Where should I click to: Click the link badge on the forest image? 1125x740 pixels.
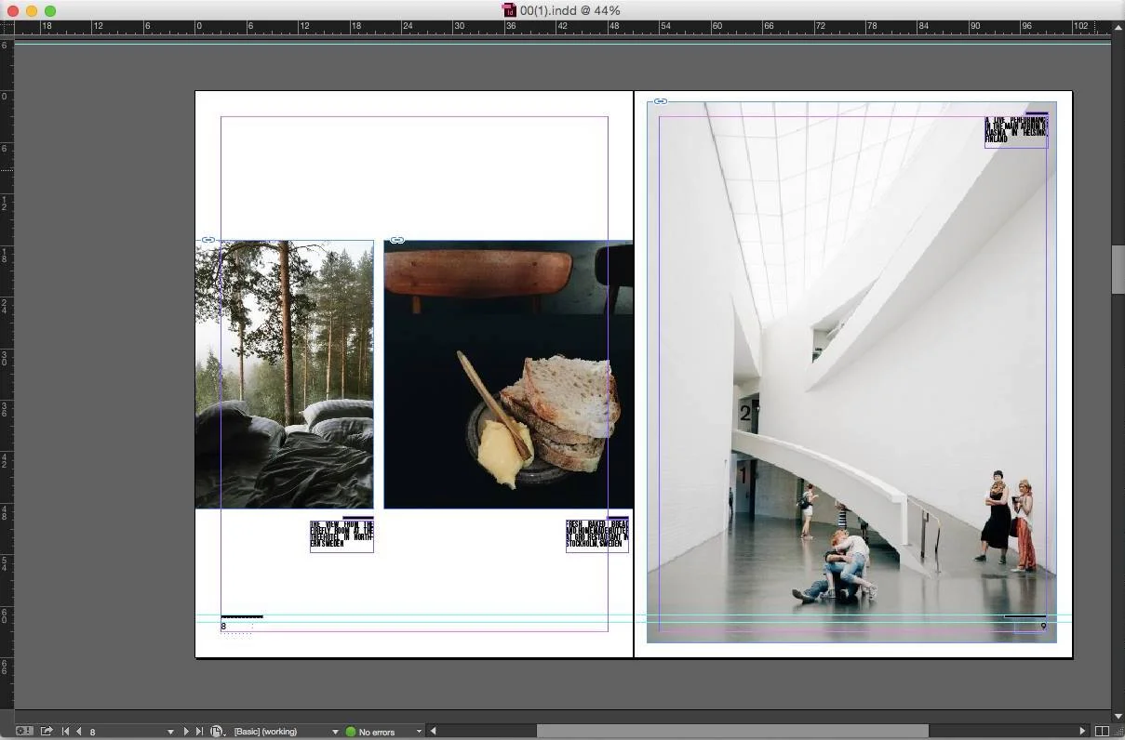coord(208,240)
